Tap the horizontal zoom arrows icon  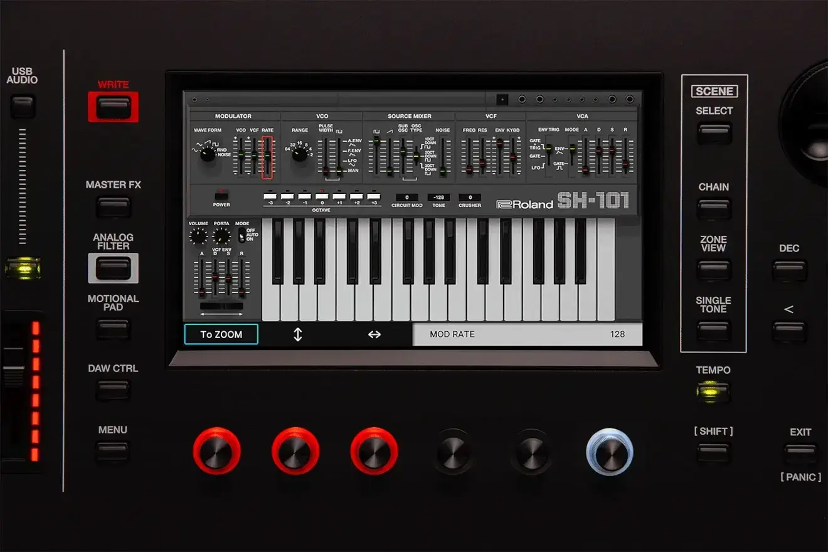point(374,334)
